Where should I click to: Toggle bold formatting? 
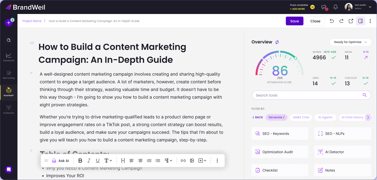[x=80, y=161]
